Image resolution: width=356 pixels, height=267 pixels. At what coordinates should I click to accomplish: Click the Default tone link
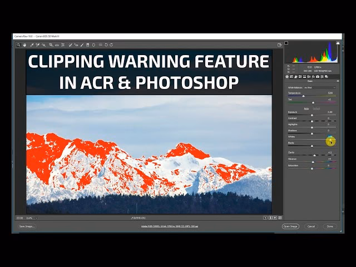click(x=317, y=108)
